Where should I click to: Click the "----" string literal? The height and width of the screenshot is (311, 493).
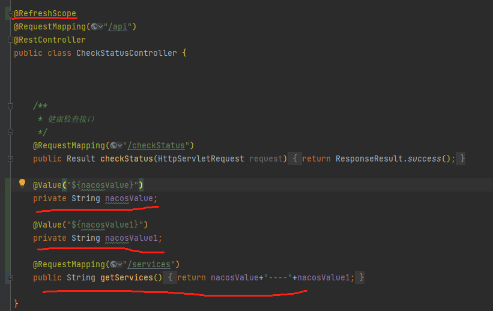coord(278,277)
